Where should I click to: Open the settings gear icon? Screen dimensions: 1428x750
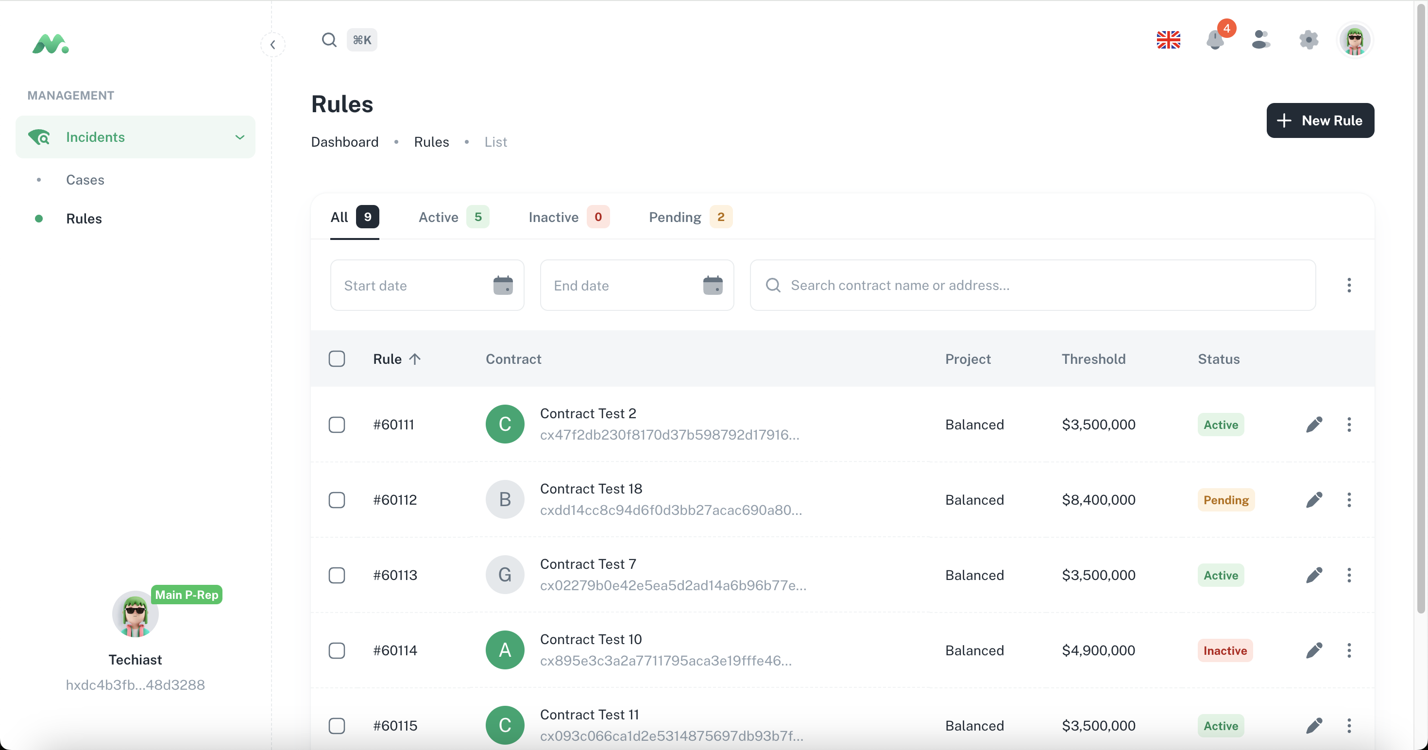[x=1308, y=40]
